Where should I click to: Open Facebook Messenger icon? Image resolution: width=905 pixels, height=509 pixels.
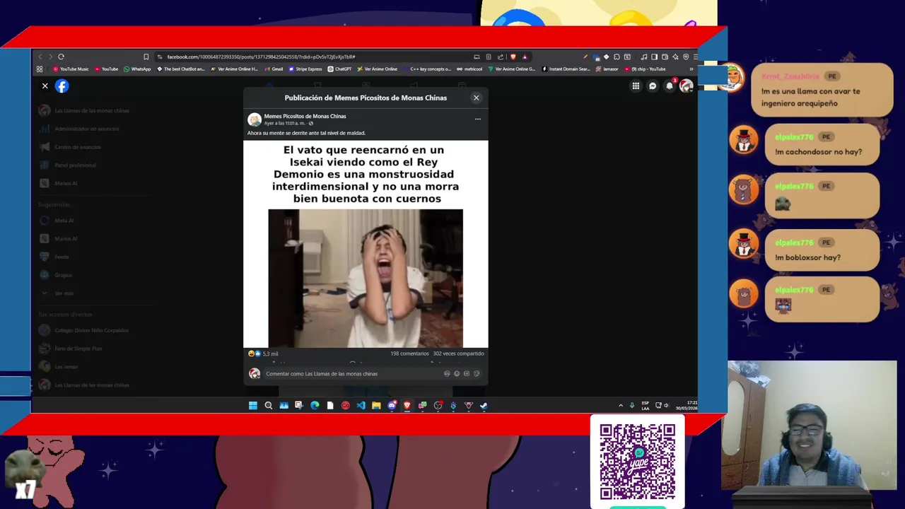click(653, 86)
